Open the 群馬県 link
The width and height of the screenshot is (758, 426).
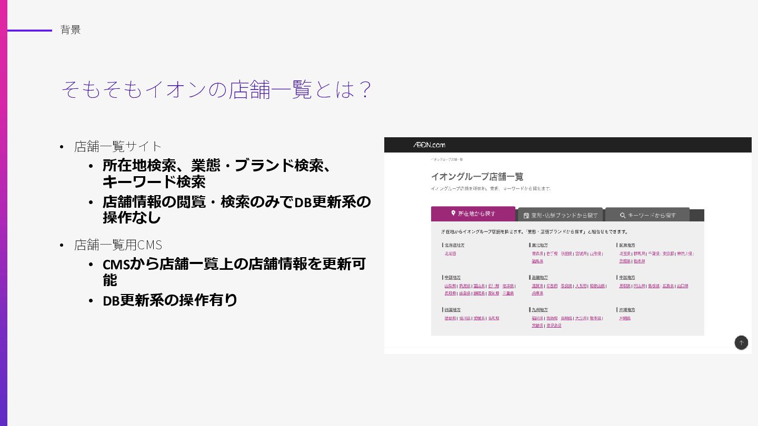pos(639,253)
